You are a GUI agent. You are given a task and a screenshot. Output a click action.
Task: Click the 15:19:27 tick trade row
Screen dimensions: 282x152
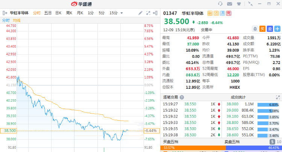coord(191,104)
